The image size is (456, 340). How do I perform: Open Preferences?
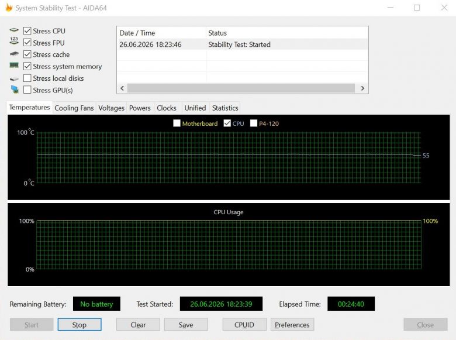click(x=292, y=325)
